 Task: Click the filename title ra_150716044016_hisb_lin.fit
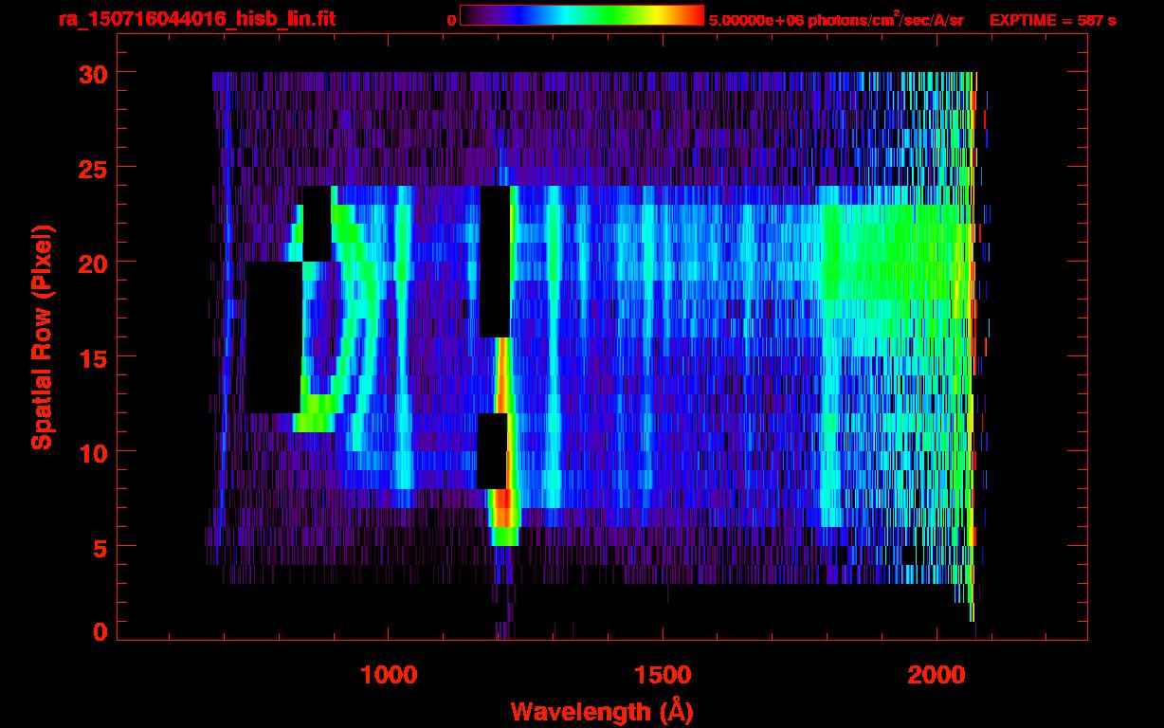pyautogui.click(x=196, y=20)
